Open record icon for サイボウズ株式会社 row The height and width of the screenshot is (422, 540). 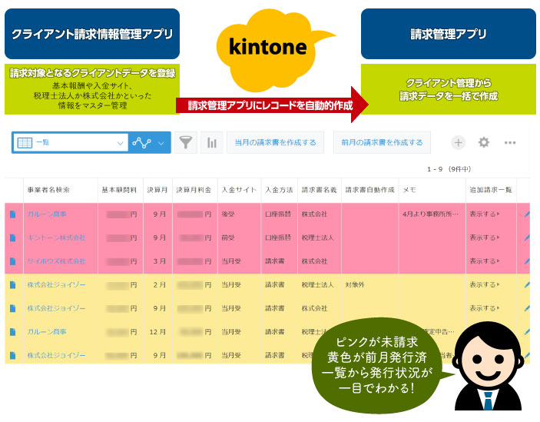pyautogui.click(x=13, y=261)
